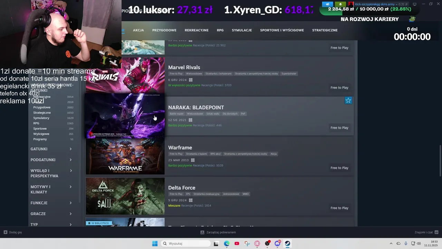Open 'Zarządzaj pobieraniem' downloads manager
Screen dimensions: 442x249
click(218, 232)
